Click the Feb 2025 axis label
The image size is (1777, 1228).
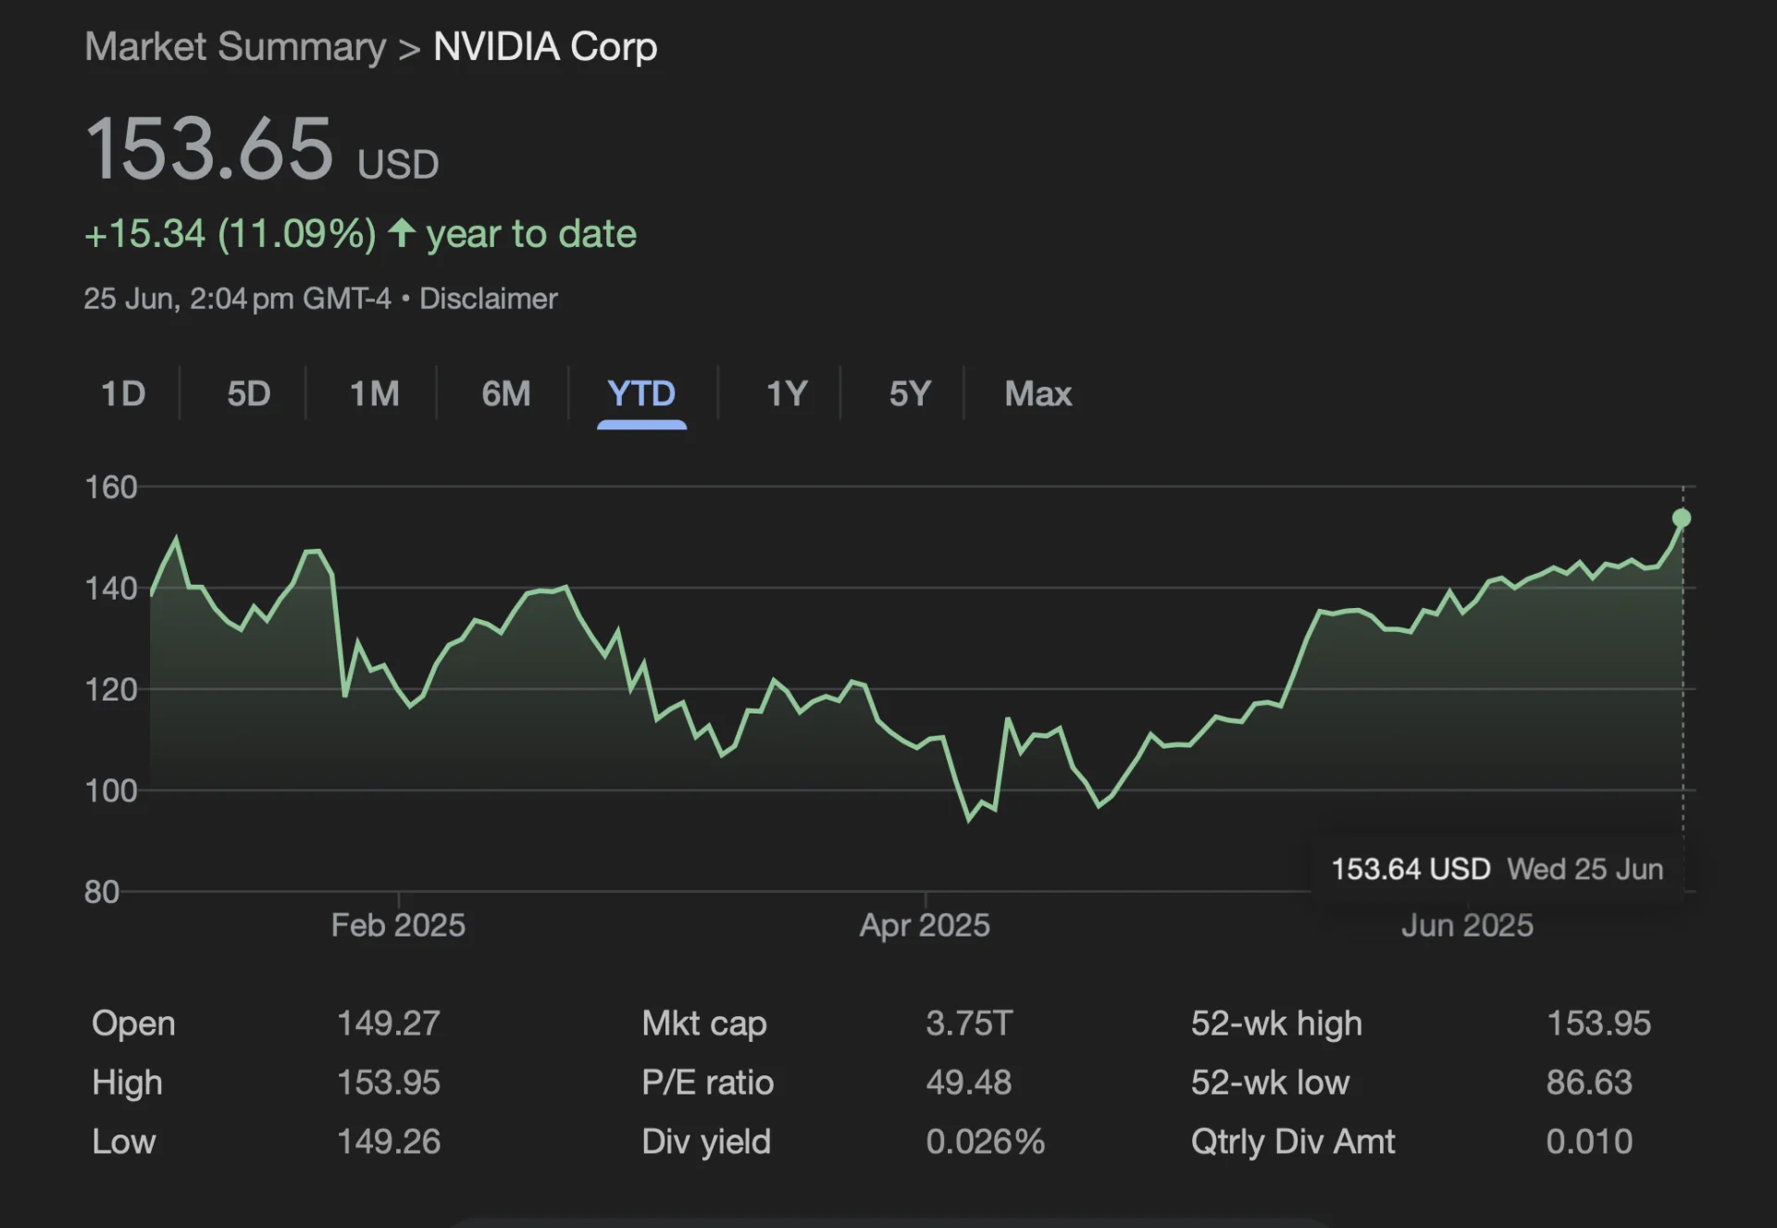[x=399, y=925]
